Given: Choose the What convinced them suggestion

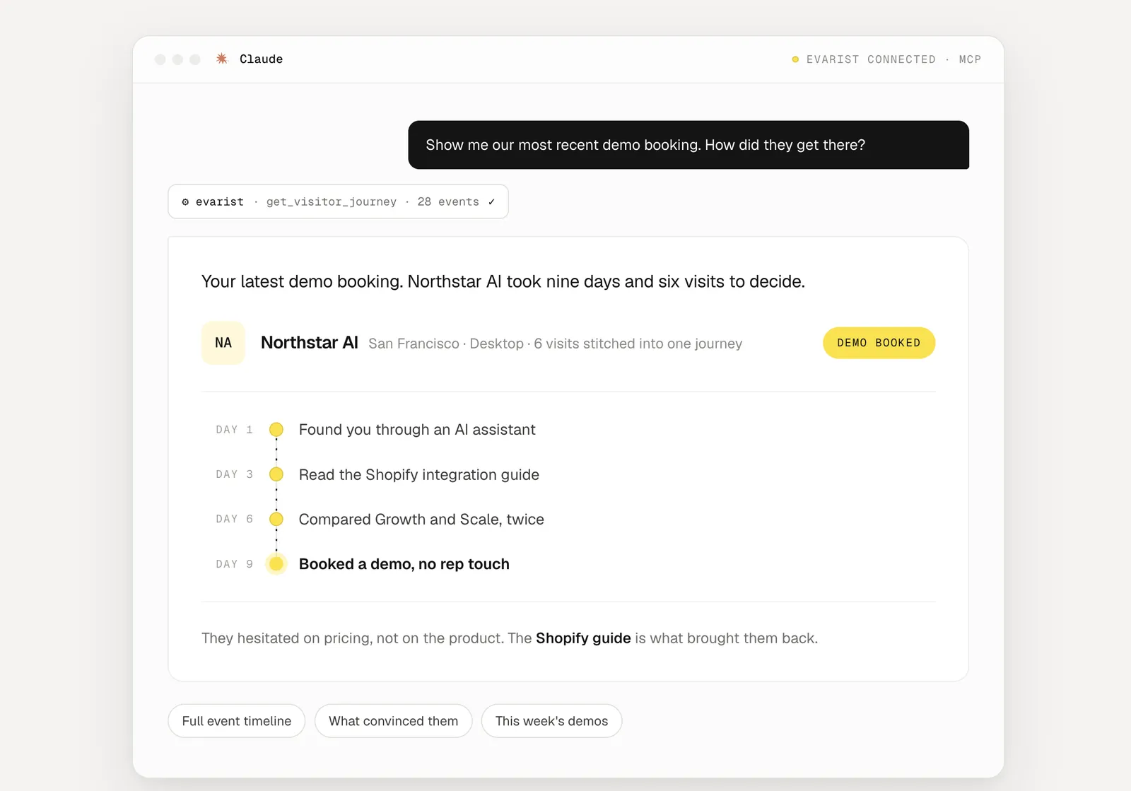Looking at the screenshot, I should coord(394,721).
